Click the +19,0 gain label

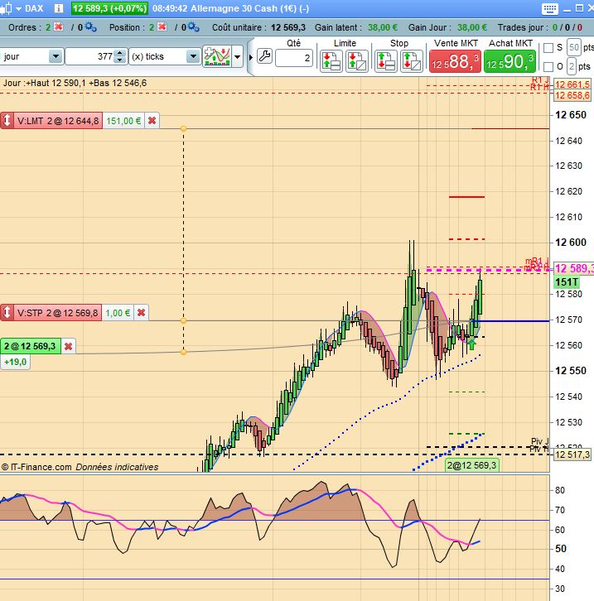tap(16, 362)
